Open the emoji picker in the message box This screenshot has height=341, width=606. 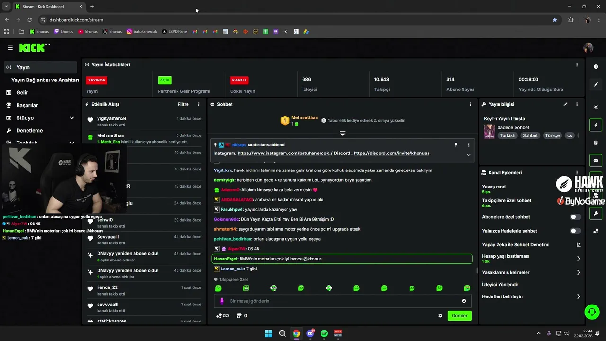(464, 301)
